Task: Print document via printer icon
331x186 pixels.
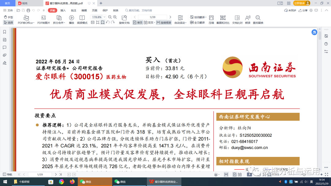Action: [28, 10]
